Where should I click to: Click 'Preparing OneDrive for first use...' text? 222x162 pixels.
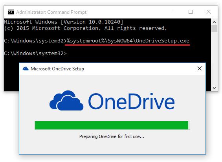pos(112,136)
